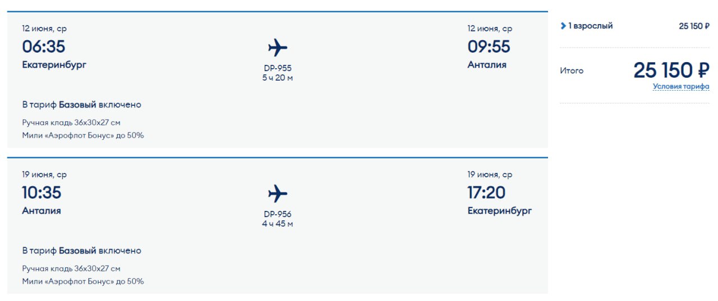Screen dimensions: 718x301
Task: Click the airplane icon above flight DP-955
Action: click(x=278, y=48)
